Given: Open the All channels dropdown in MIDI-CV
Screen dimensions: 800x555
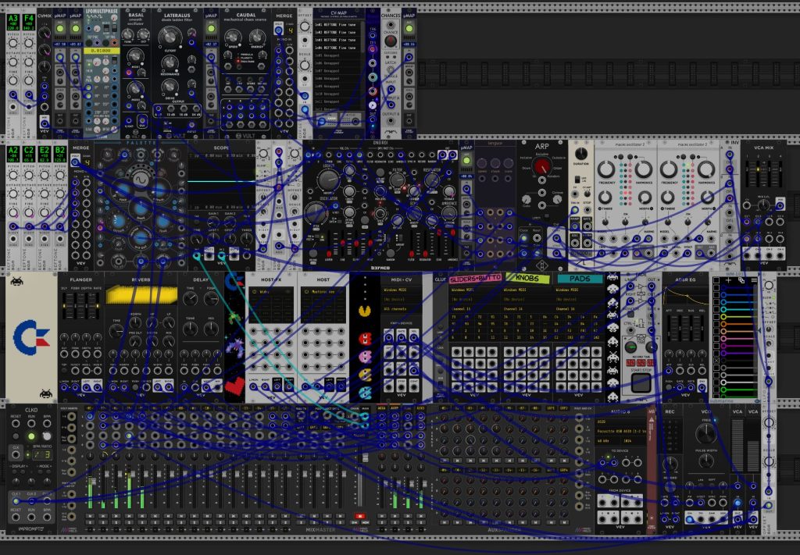Looking at the screenshot, I should (401, 309).
